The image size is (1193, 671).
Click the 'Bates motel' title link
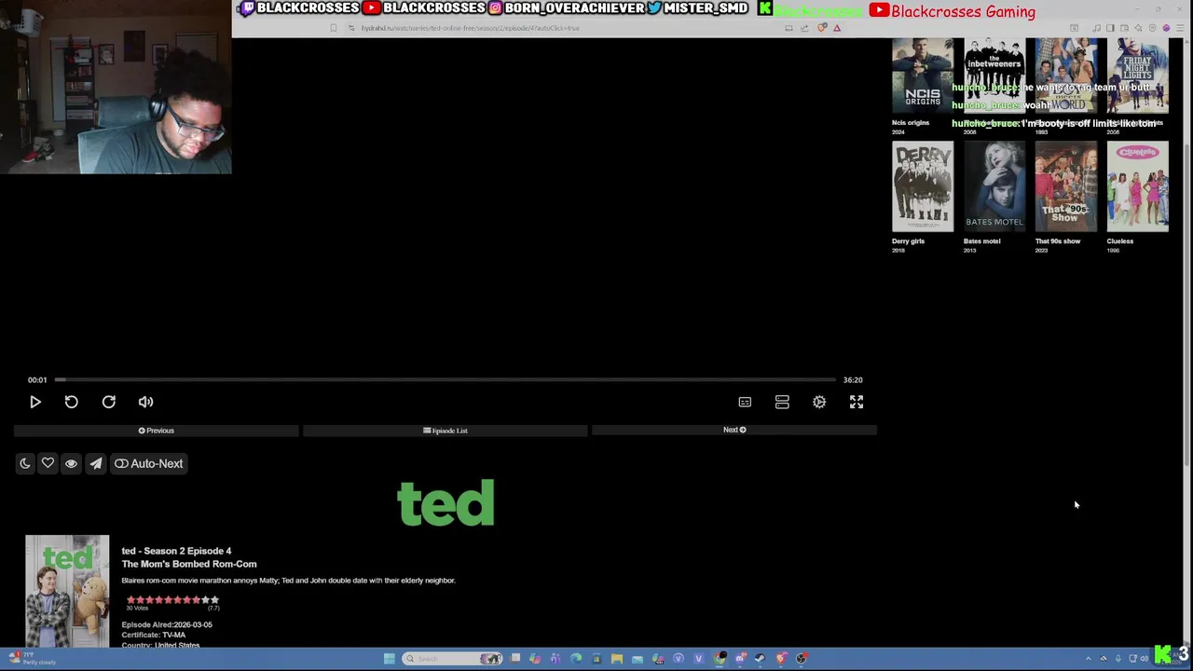pos(981,241)
